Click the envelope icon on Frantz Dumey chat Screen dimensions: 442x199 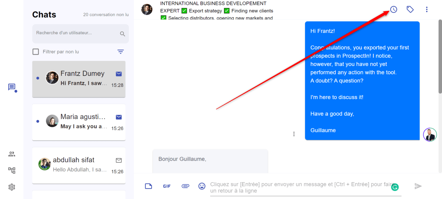pyautogui.click(x=119, y=74)
